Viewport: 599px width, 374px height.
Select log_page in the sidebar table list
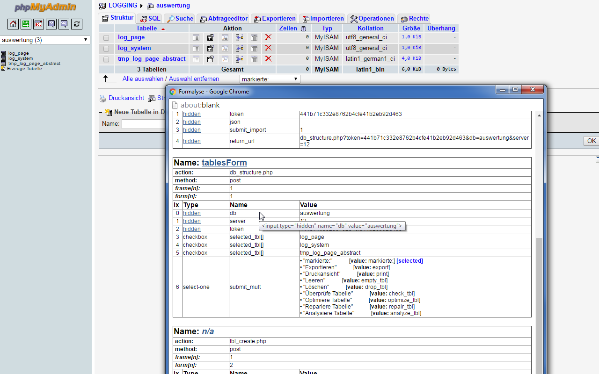click(18, 53)
